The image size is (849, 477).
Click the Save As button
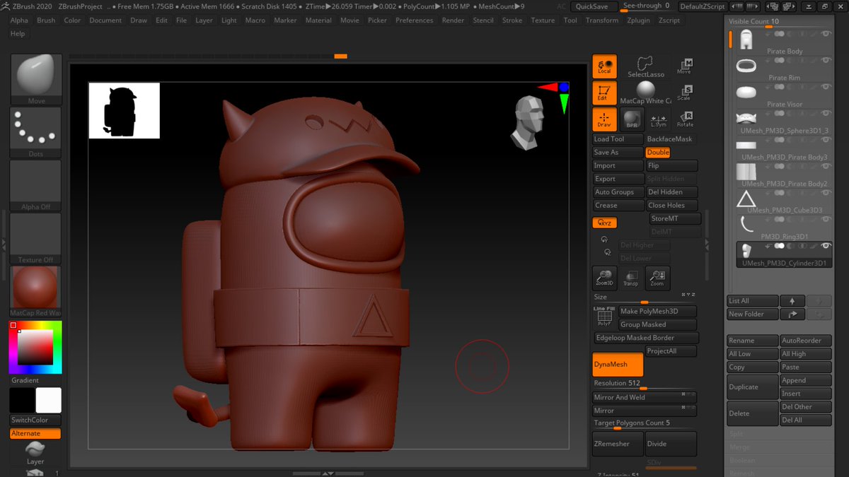tap(618, 153)
